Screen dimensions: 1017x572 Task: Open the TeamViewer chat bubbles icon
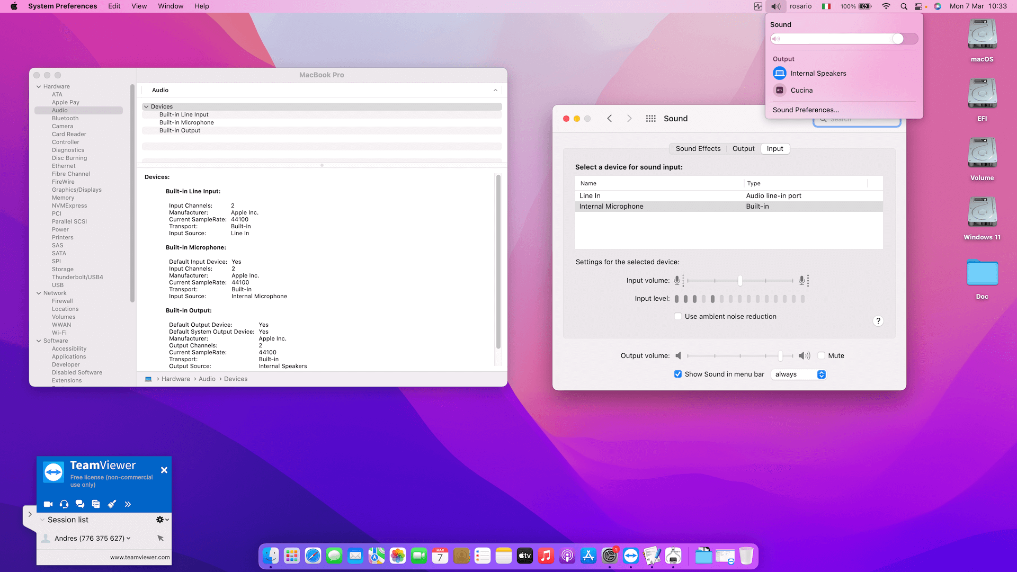[80, 504]
